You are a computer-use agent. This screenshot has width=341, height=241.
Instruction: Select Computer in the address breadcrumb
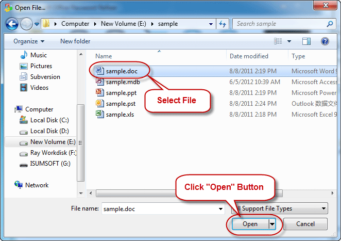[x=75, y=24]
